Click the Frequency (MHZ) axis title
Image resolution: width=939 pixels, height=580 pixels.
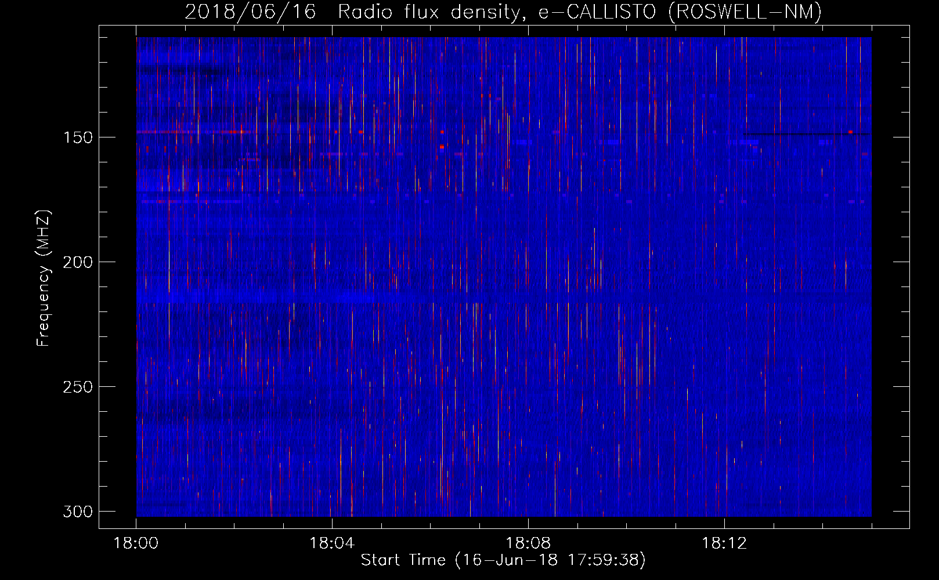pos(44,278)
